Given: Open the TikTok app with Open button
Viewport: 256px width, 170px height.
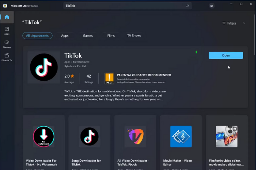Looking at the screenshot, I should pyautogui.click(x=226, y=55).
